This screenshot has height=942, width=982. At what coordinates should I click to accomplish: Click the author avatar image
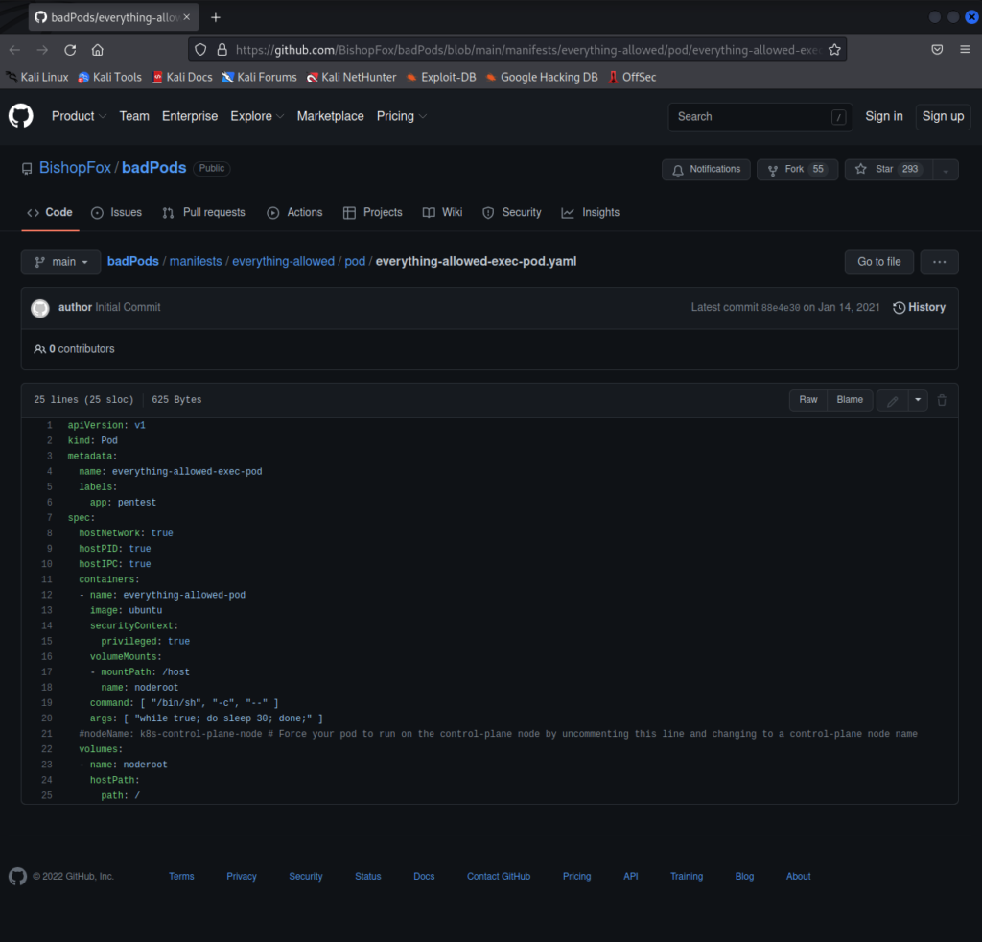40,308
